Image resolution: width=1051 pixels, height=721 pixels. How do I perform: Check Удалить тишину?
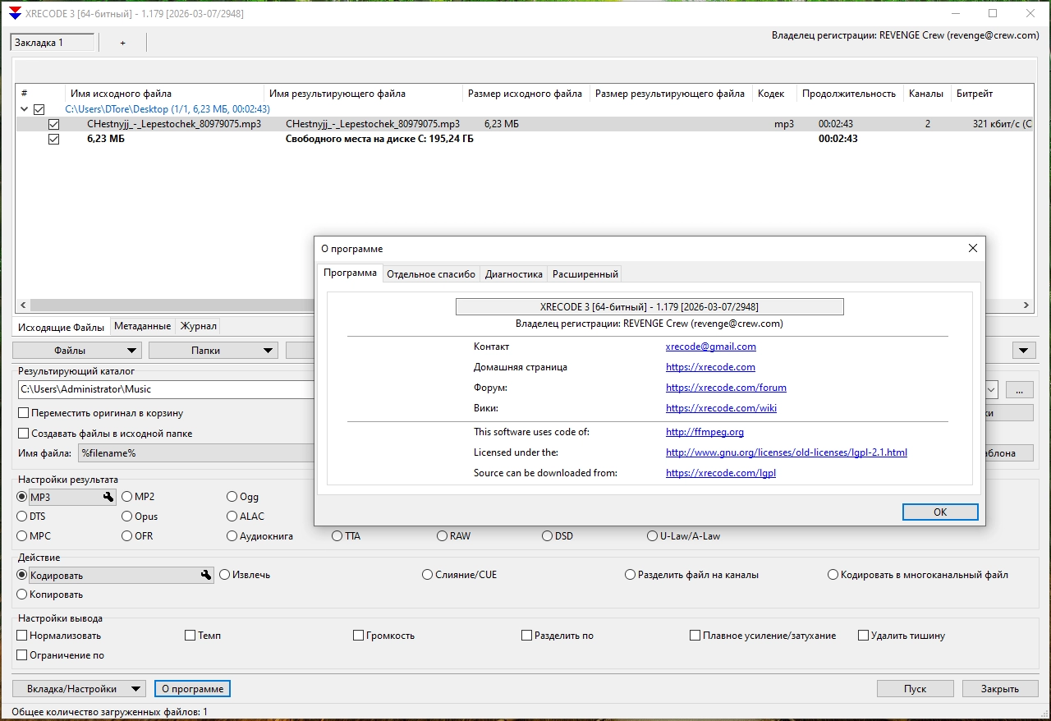point(864,636)
